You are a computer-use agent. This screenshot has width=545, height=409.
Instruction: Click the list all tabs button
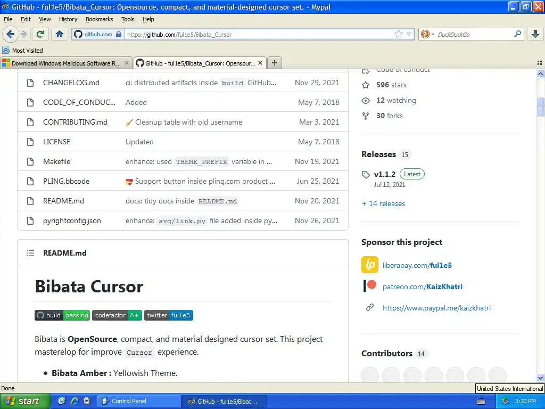(x=540, y=63)
